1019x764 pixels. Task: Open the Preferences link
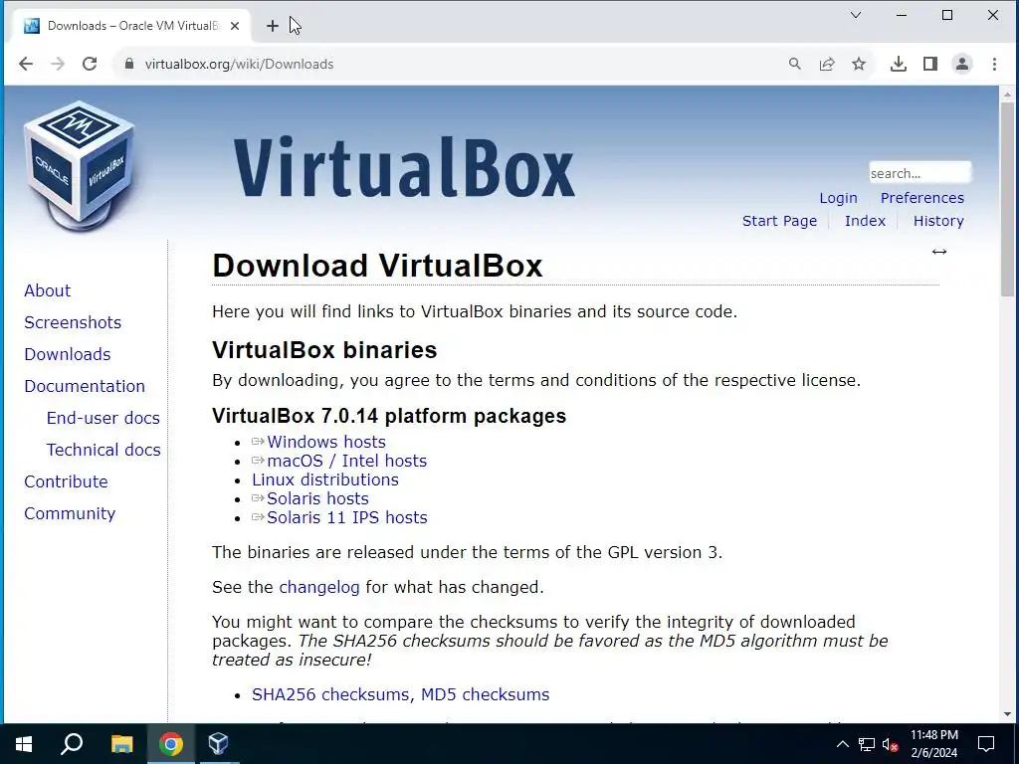pyautogui.click(x=922, y=198)
